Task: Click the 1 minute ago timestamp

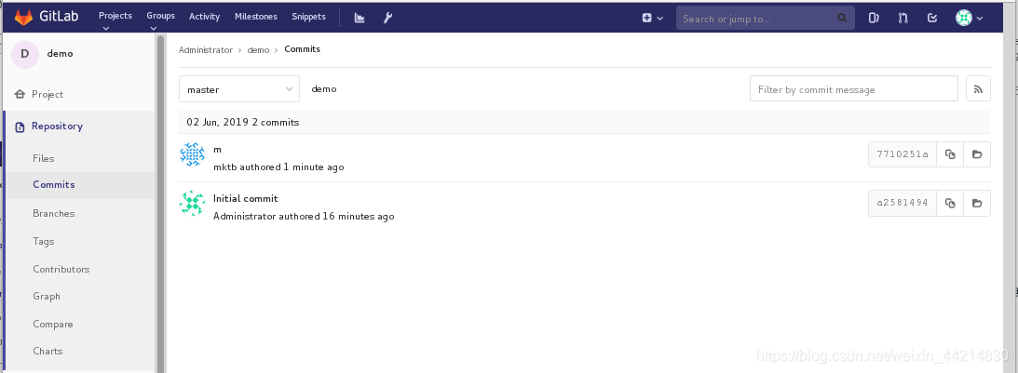Action: point(314,167)
